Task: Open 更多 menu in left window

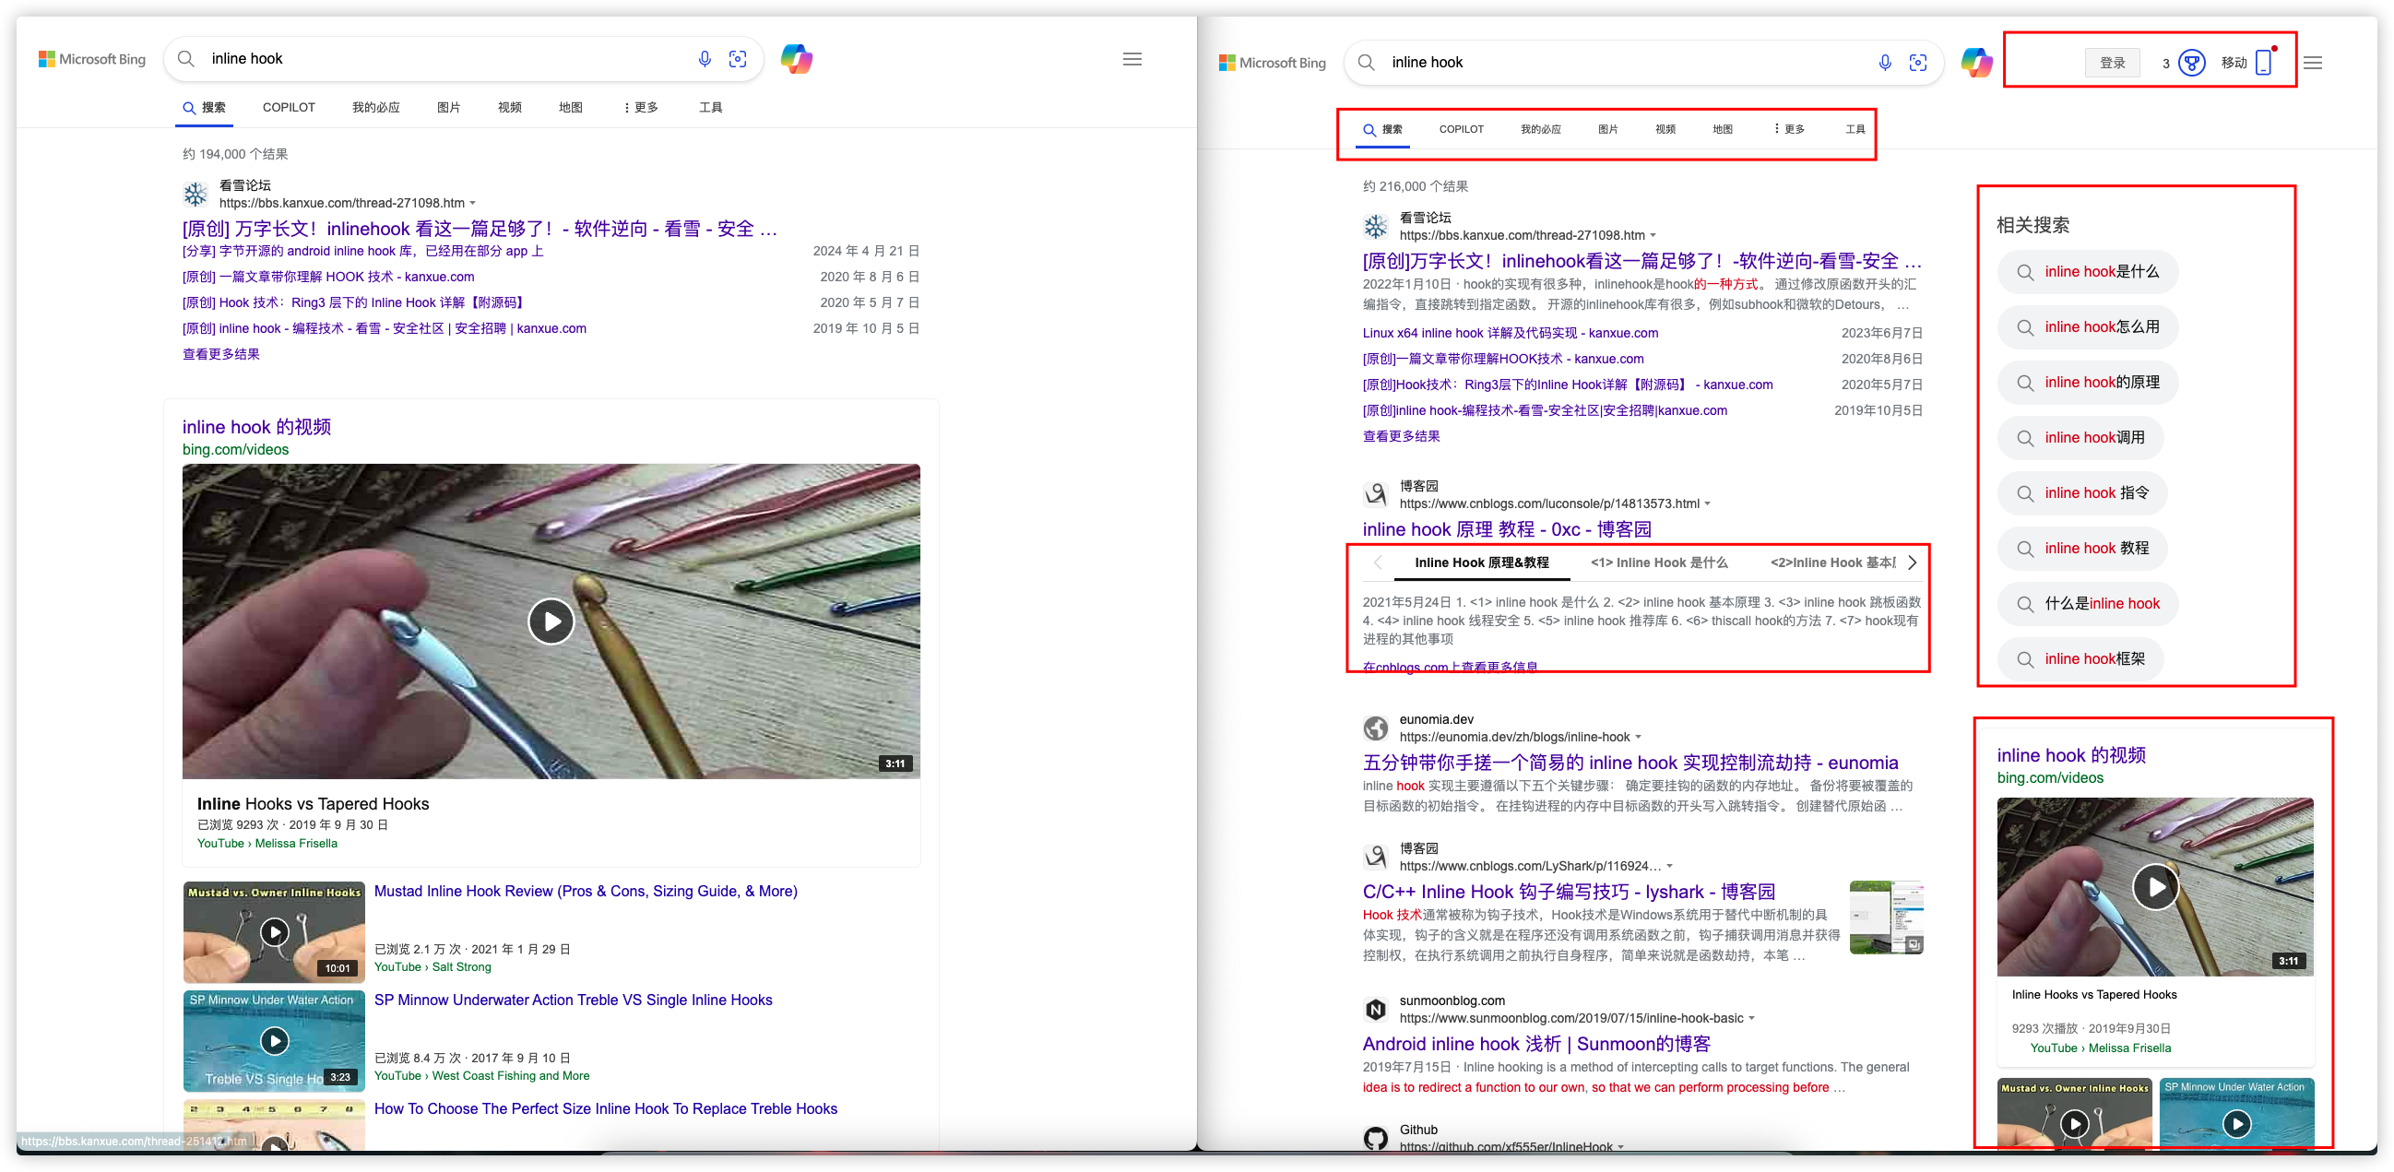Action: (640, 108)
